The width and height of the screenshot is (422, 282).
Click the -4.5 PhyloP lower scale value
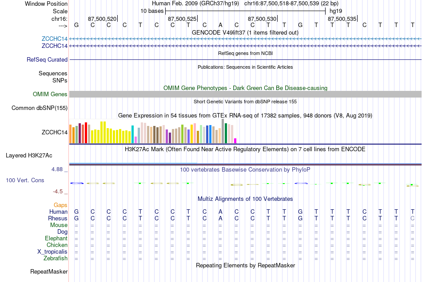[58, 191]
